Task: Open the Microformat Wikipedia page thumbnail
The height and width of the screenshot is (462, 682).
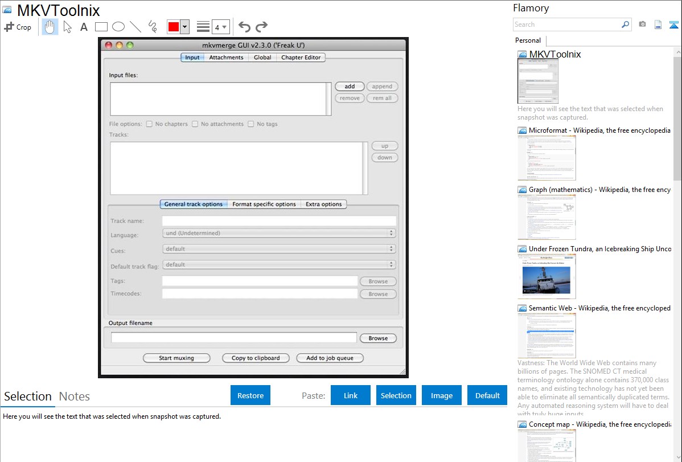Action: tap(547, 158)
